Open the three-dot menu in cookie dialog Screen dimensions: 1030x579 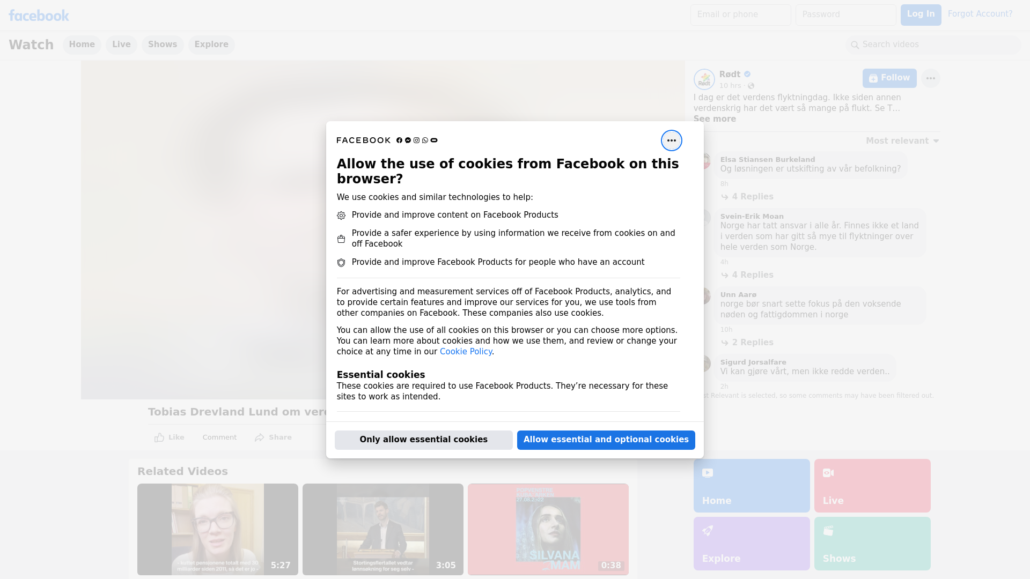click(x=671, y=140)
